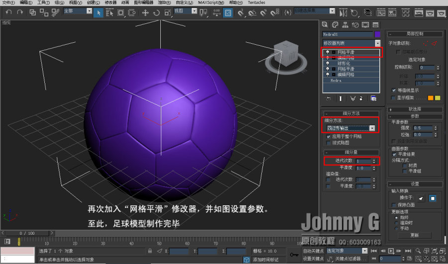Toggle lightbulb of the 球形化 modifier
The width and height of the screenshot is (448, 264).
coord(328,63)
